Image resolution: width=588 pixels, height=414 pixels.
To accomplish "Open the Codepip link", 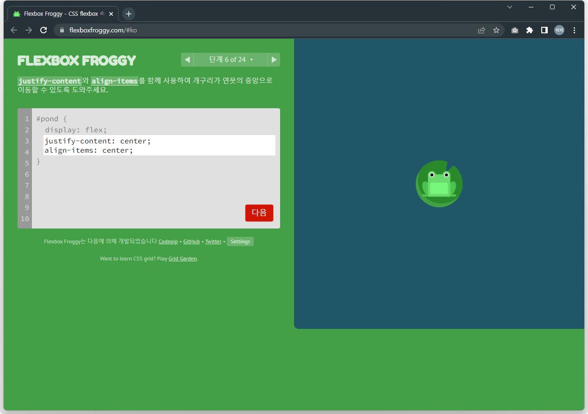I will tap(168, 241).
